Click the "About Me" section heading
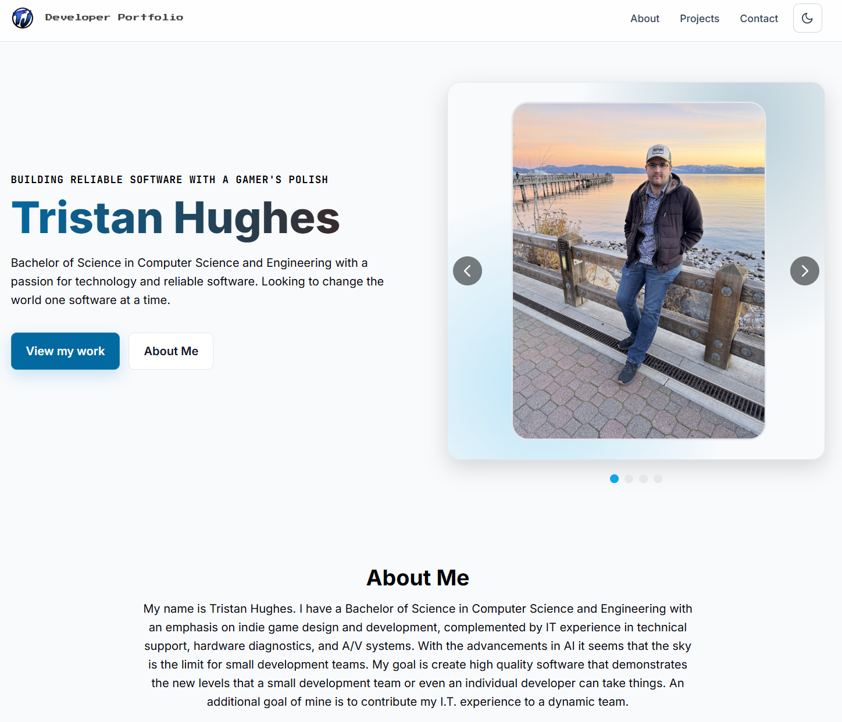The image size is (842, 722). [418, 577]
